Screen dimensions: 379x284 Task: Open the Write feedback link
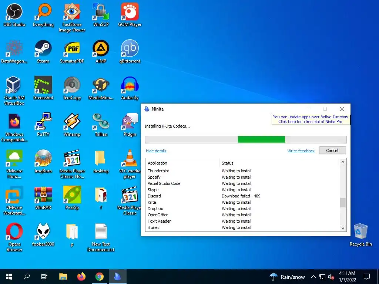click(301, 151)
